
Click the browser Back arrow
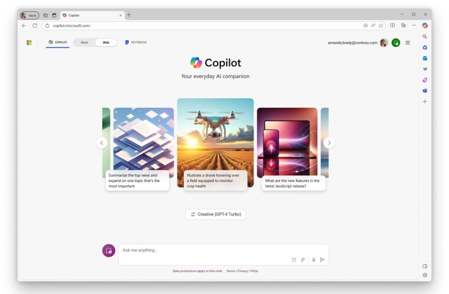click(24, 25)
